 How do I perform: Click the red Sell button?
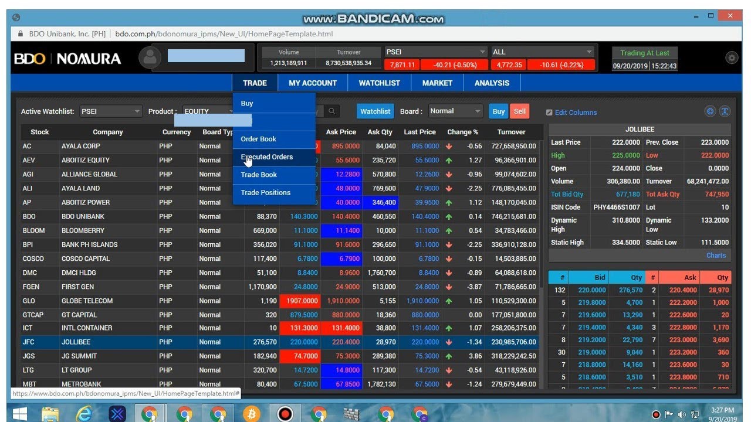519,111
